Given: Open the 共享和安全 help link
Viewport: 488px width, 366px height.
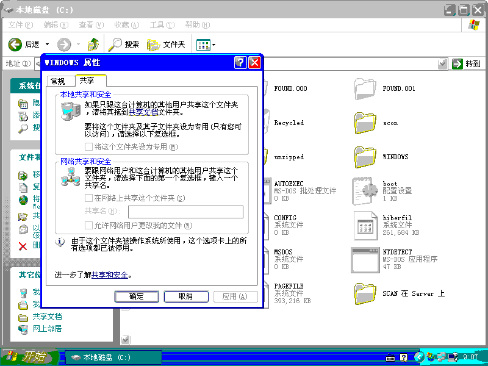Looking at the screenshot, I should 110,275.
